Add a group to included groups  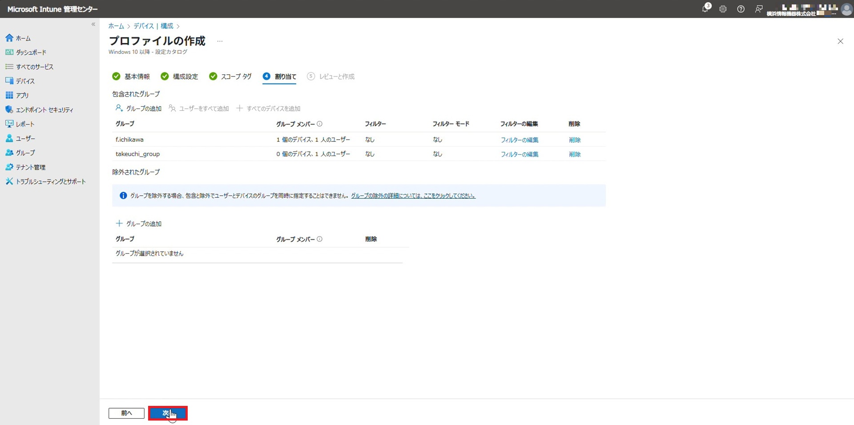[139, 108]
